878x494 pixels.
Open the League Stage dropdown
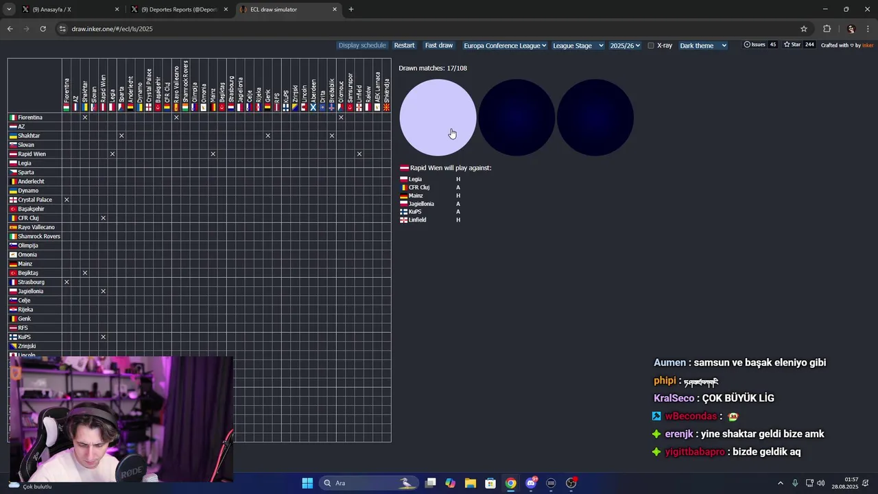click(578, 45)
